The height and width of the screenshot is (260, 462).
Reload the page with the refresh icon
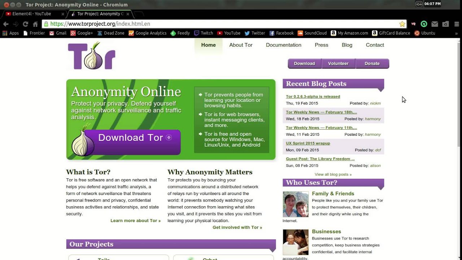pyautogui.click(x=25, y=24)
